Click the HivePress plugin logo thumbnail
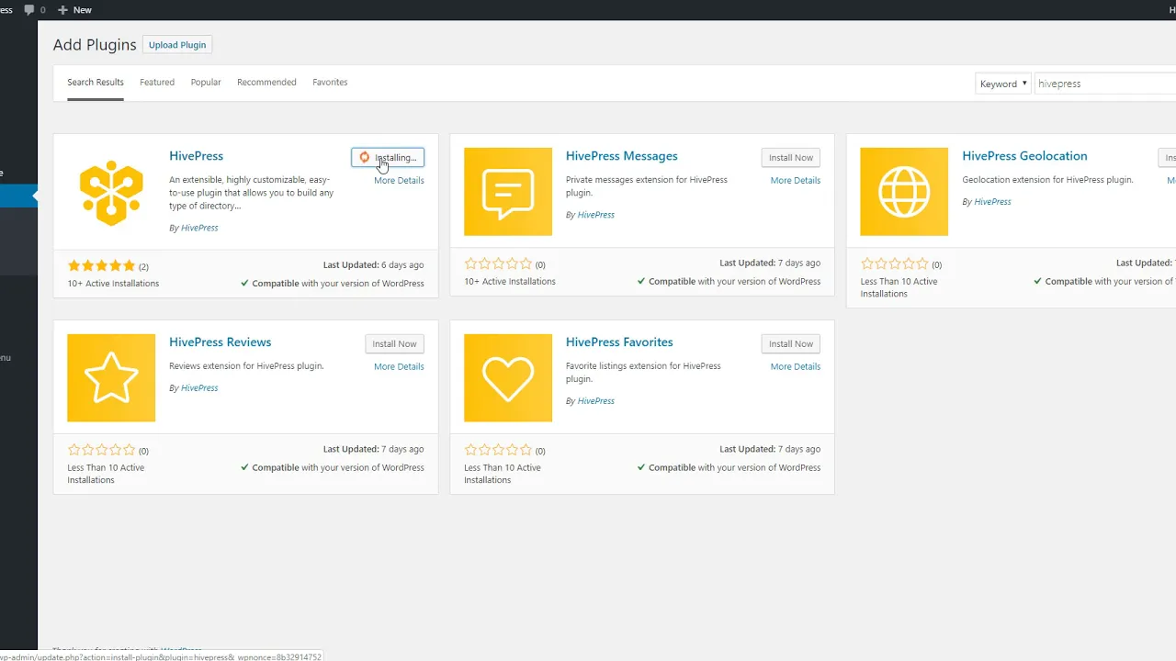Screen dimensions: 1176x661 [x=111, y=192]
